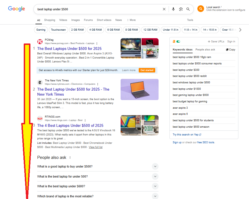Screen dimensions: 249x199
Task: Open options for the RTINGS.com result
Action: tap(85, 120)
